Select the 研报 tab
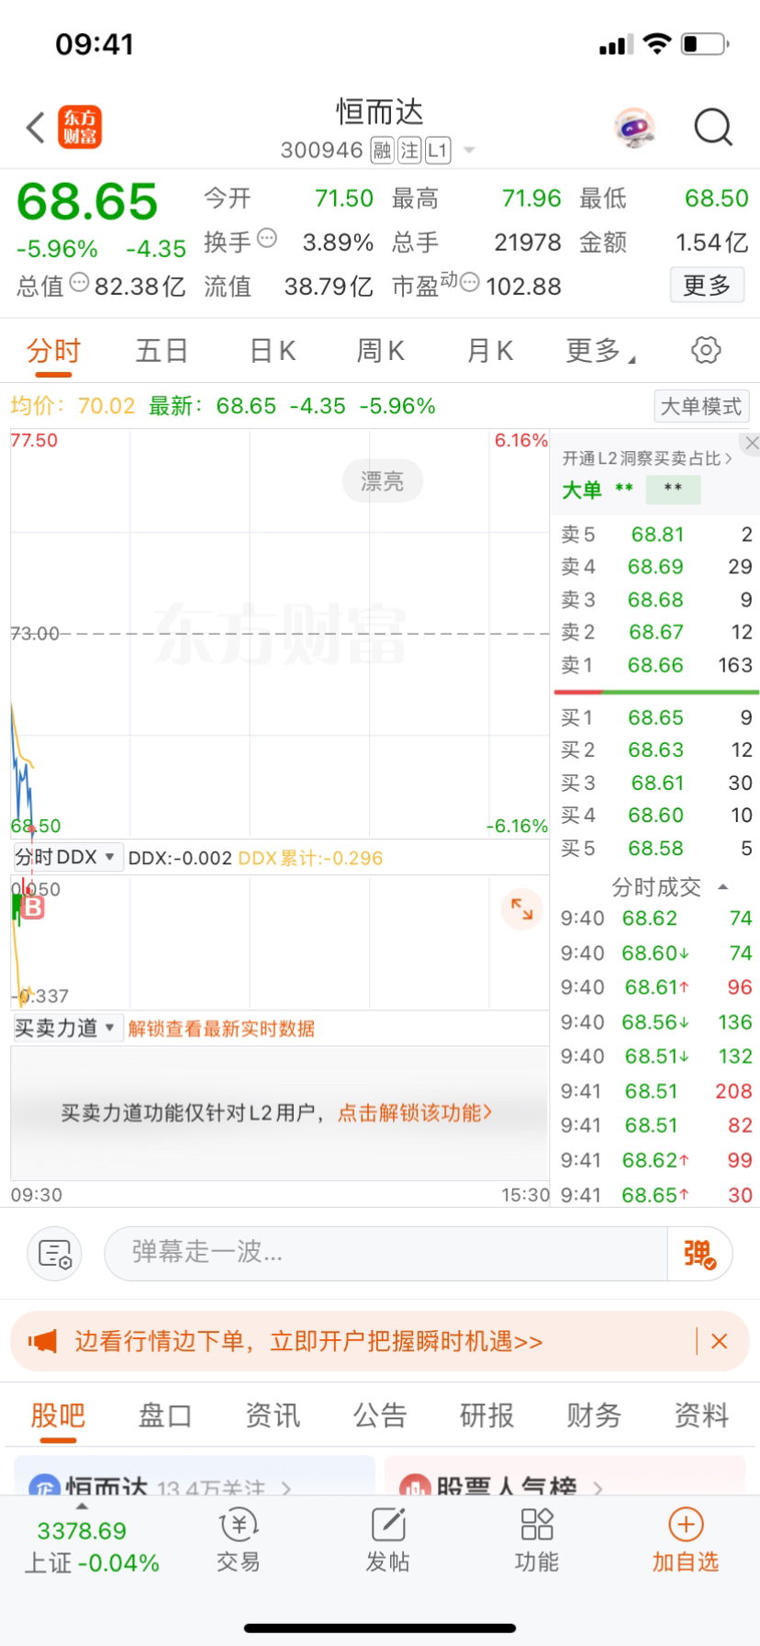The height and width of the screenshot is (1646, 760). tap(486, 1415)
